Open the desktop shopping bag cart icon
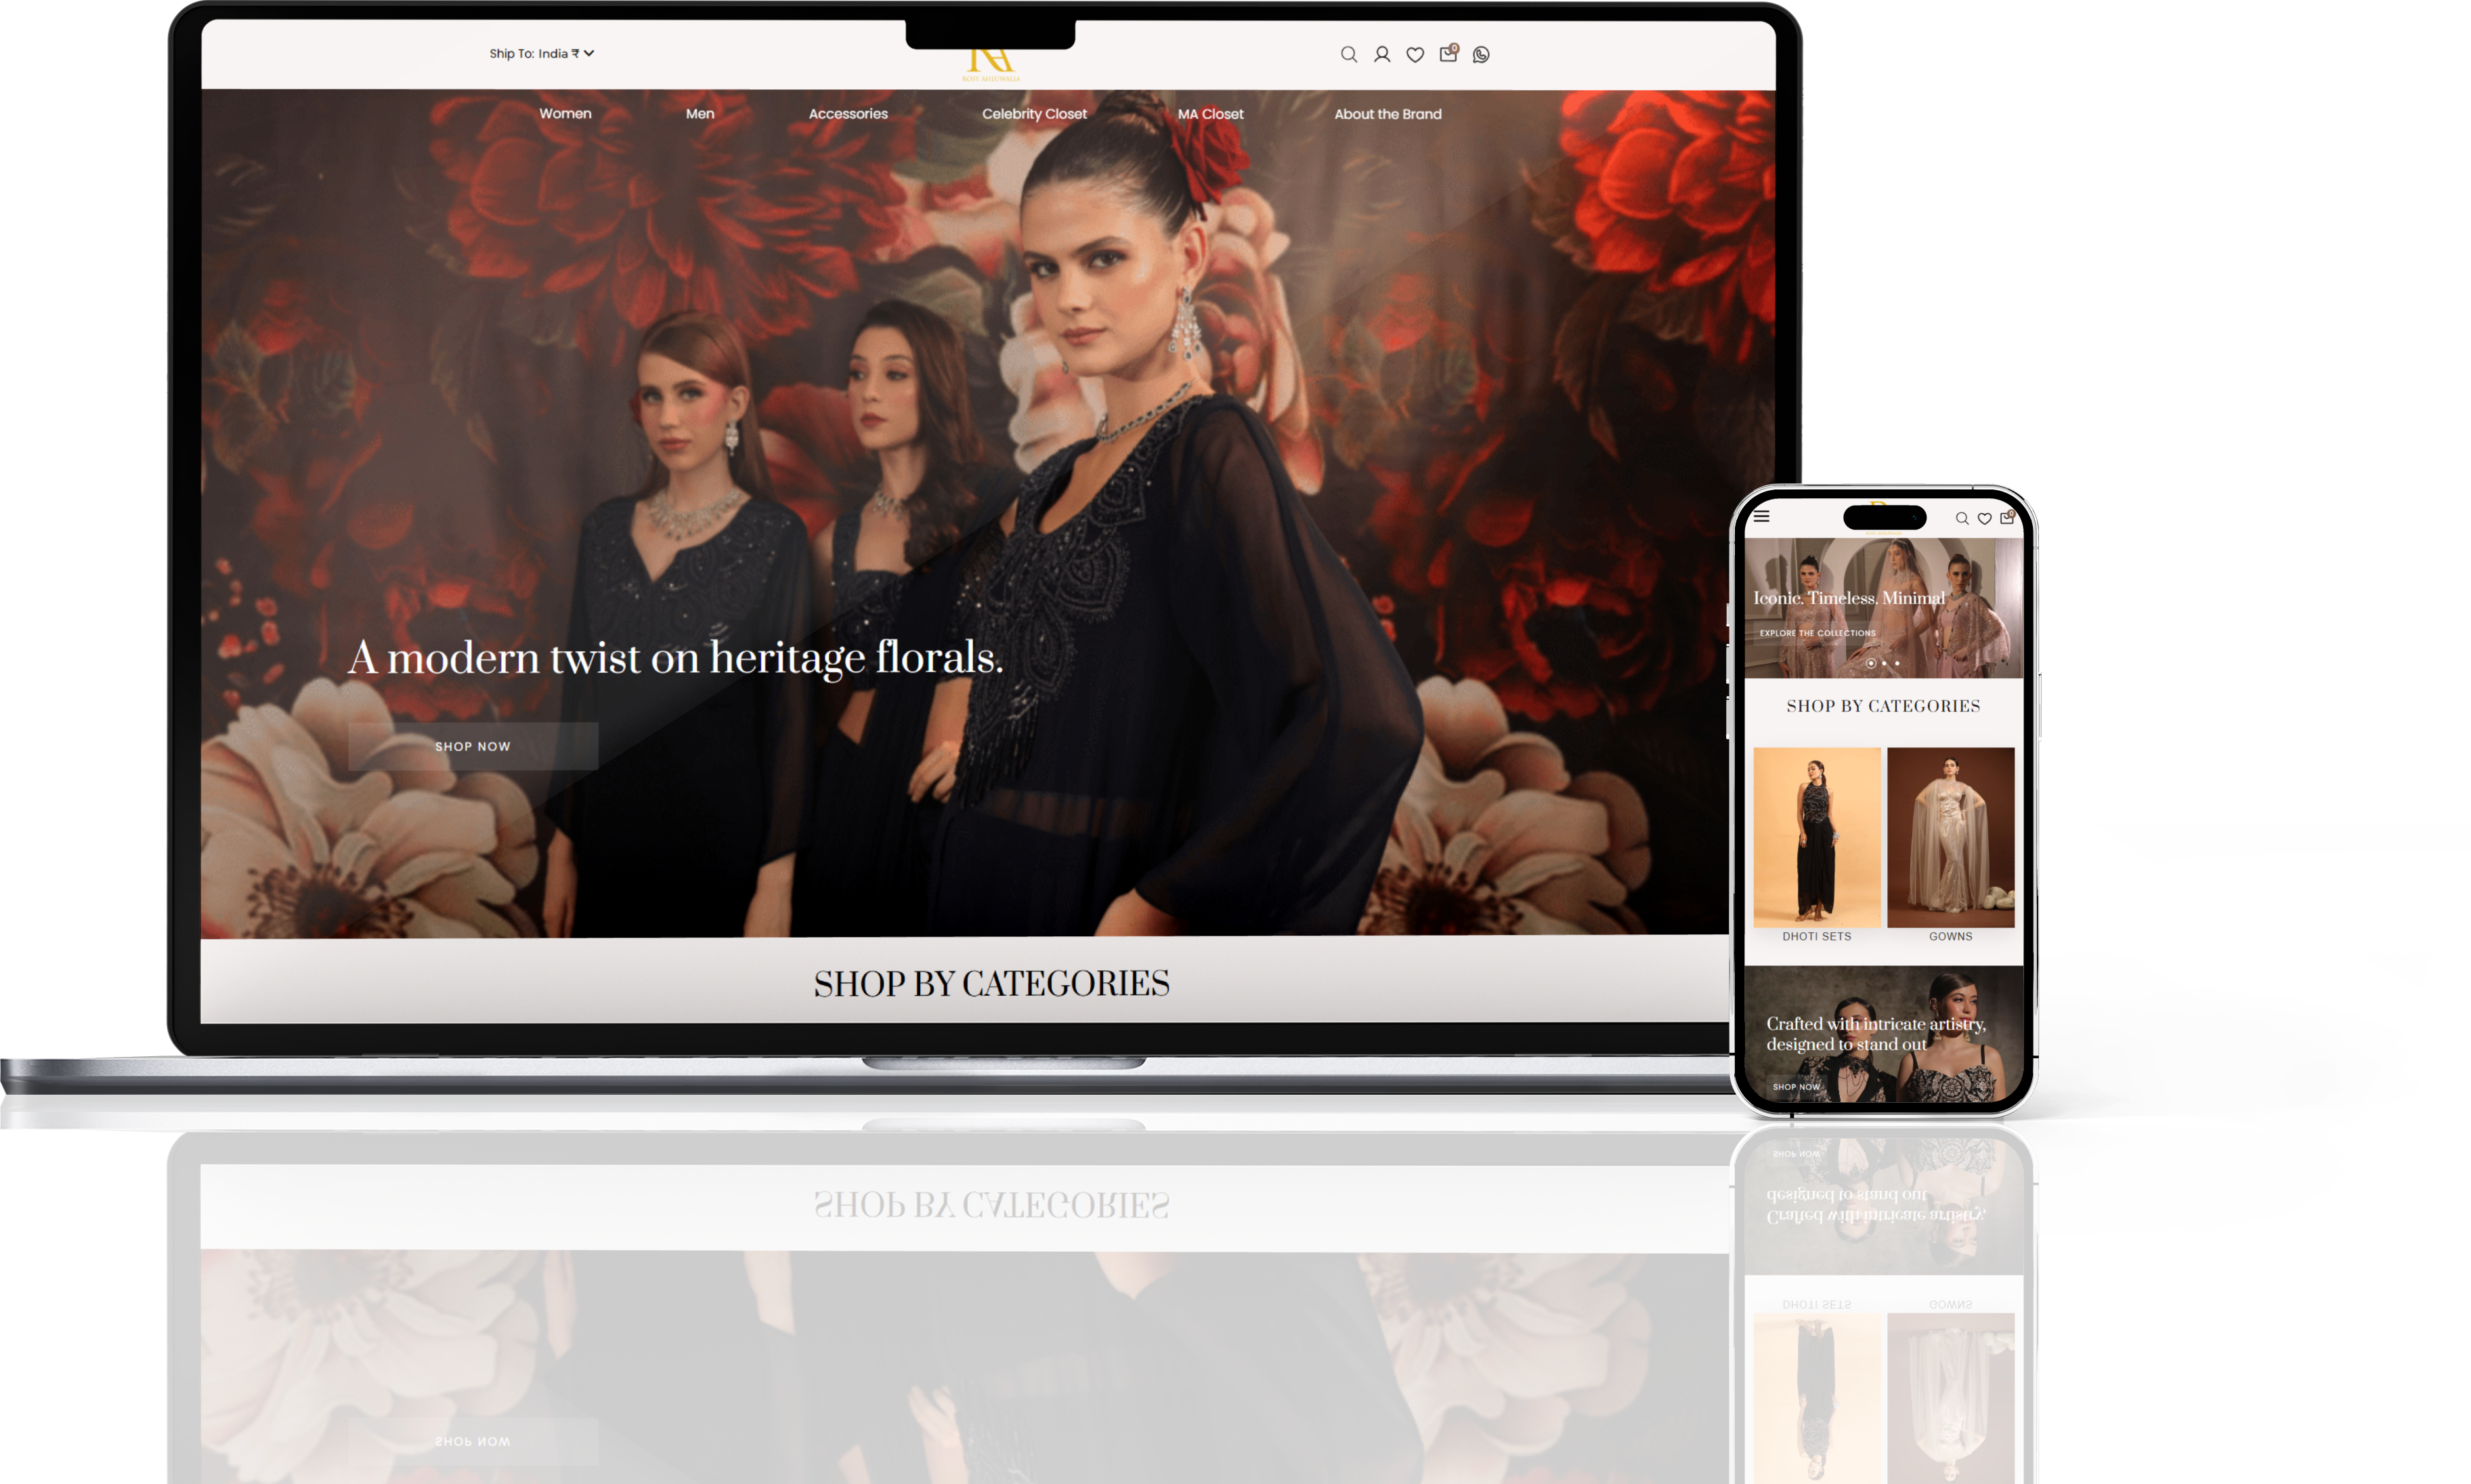The image size is (2471, 1484). pyautogui.click(x=1447, y=54)
